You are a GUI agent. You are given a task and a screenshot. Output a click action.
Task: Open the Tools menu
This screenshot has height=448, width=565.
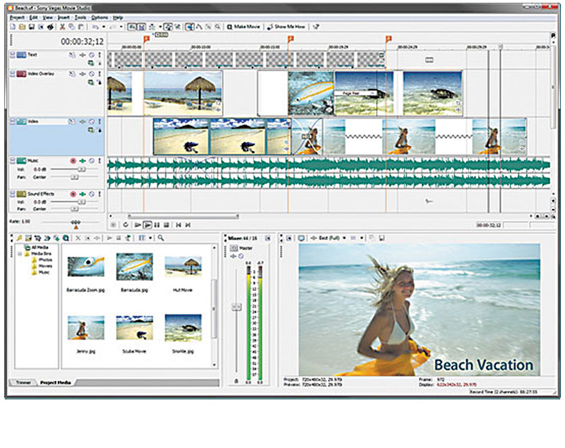80,18
